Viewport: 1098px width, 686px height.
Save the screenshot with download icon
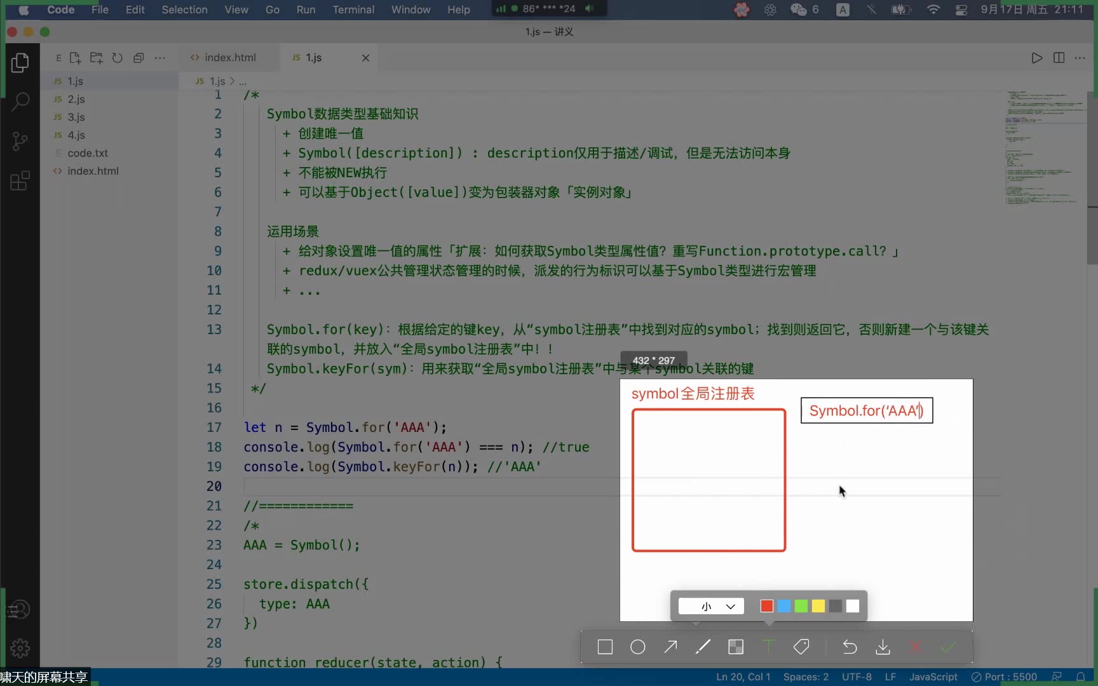883,647
